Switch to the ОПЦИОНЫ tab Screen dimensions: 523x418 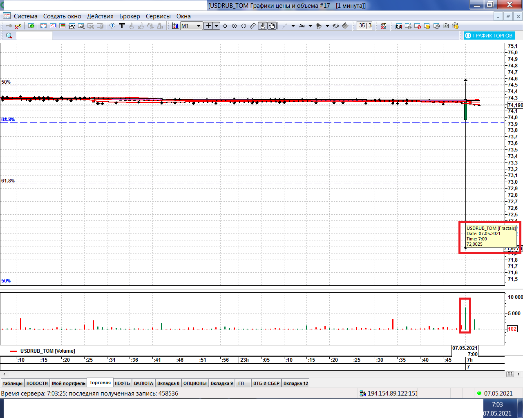[195, 383]
